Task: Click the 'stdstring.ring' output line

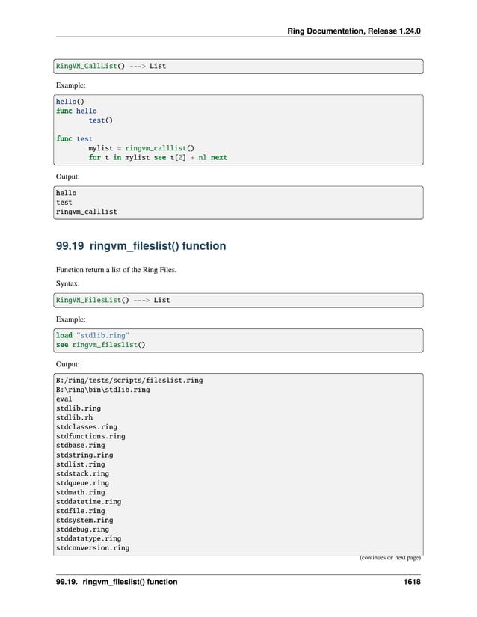Action: point(84,455)
